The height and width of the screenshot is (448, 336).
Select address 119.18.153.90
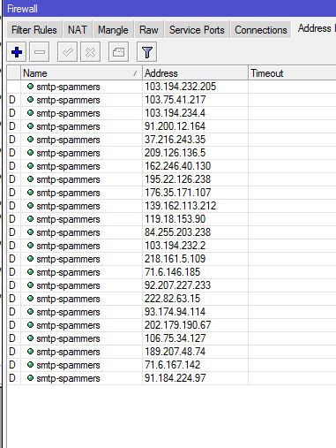click(x=175, y=219)
